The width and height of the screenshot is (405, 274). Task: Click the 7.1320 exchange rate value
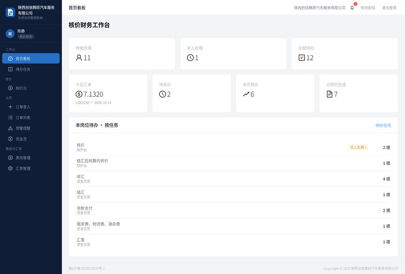pyautogui.click(x=93, y=94)
